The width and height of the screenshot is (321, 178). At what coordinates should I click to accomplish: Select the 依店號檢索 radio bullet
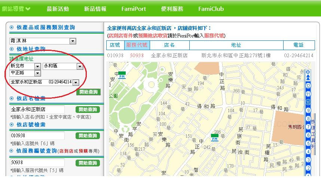pyautogui.click(x=12, y=125)
